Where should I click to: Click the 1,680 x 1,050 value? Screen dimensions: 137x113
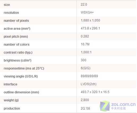click(x=90, y=20)
